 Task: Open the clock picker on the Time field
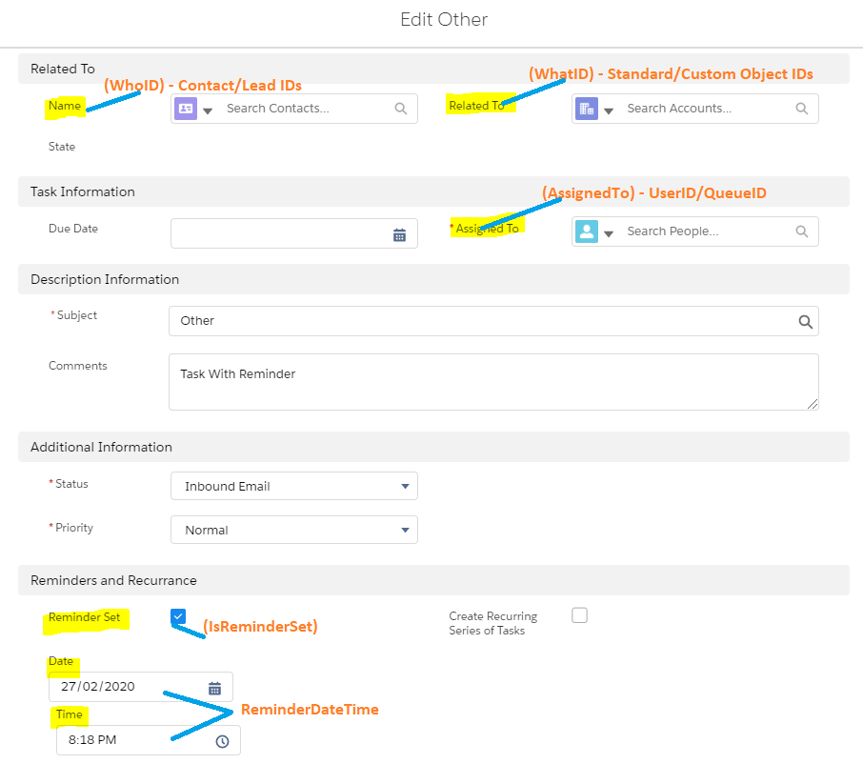(222, 740)
